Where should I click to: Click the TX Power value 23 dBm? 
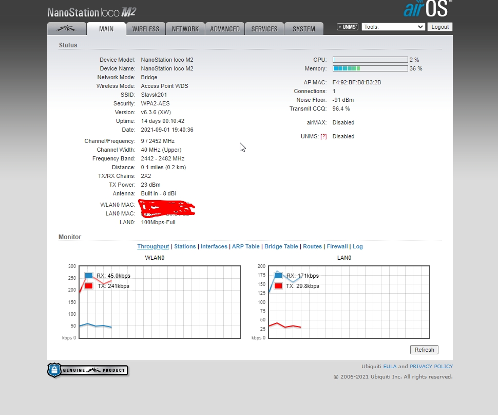point(151,185)
